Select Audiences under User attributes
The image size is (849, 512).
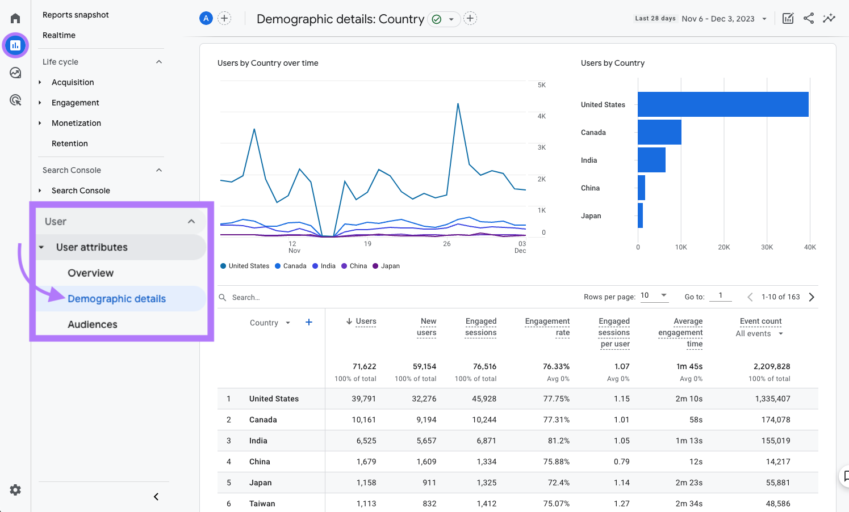pos(93,324)
